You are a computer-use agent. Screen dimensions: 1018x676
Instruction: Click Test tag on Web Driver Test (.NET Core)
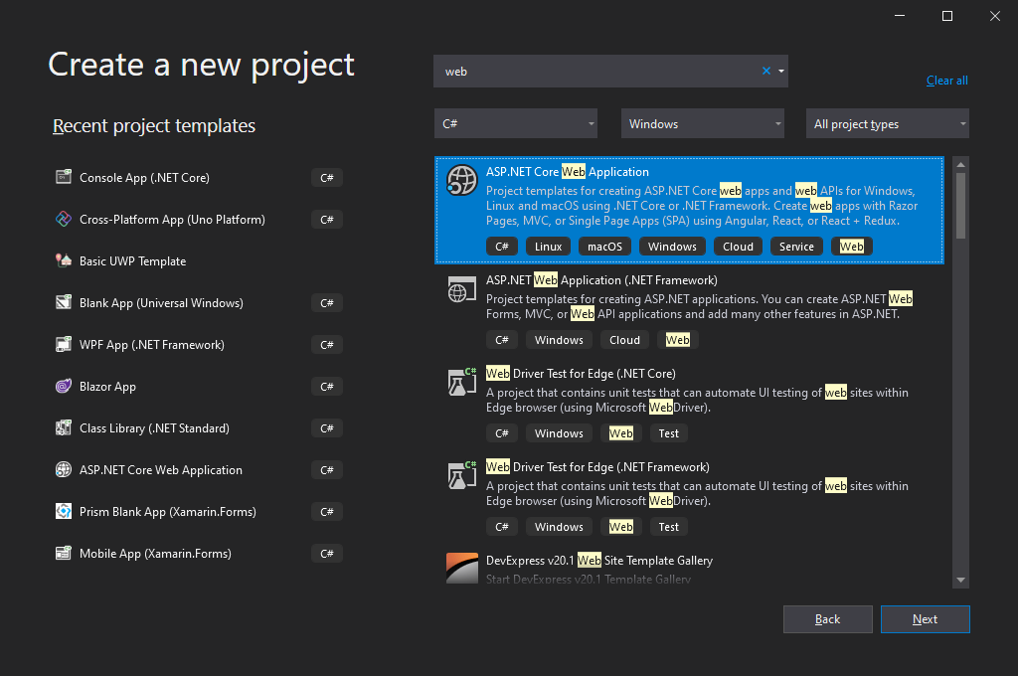pyautogui.click(x=669, y=433)
